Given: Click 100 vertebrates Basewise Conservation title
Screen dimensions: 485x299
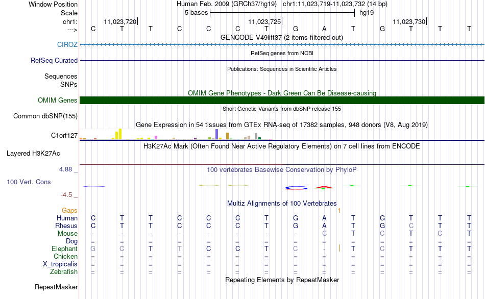Looking at the screenshot, I should pyautogui.click(x=282, y=170).
